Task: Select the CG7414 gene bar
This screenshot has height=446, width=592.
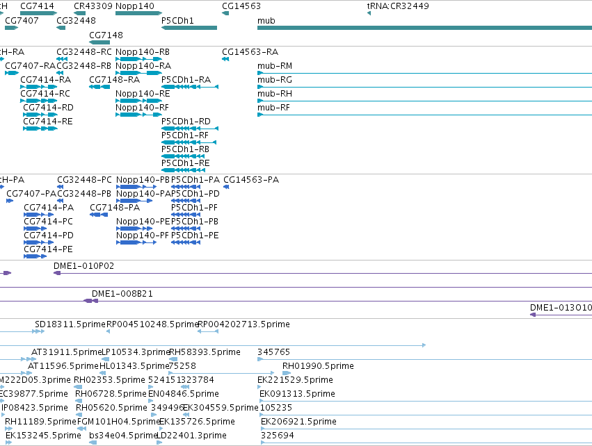Action: click(x=38, y=13)
